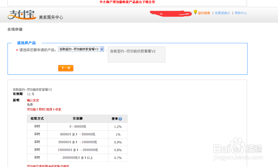
Task: Click the 1.2% rate cell
Action: 118,127
